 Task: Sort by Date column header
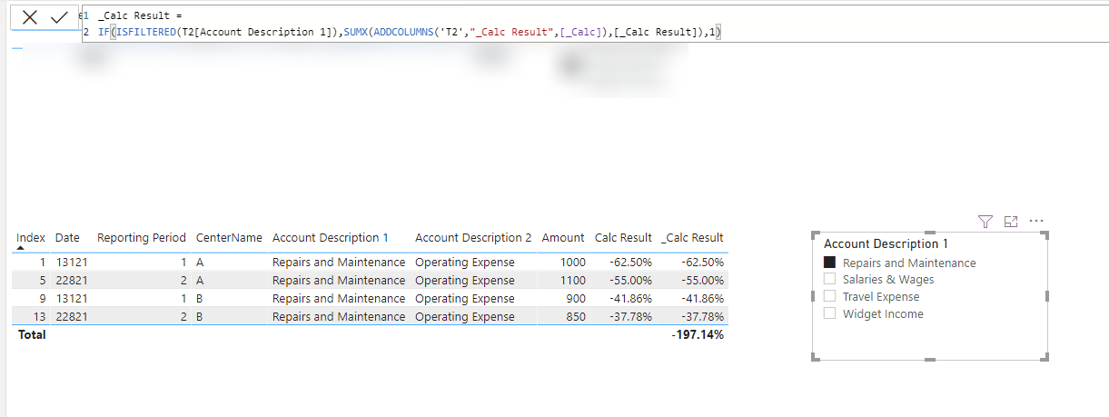point(67,238)
